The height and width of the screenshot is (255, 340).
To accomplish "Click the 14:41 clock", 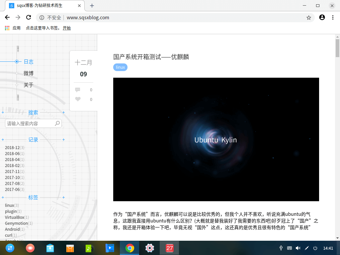I will click(328, 248).
